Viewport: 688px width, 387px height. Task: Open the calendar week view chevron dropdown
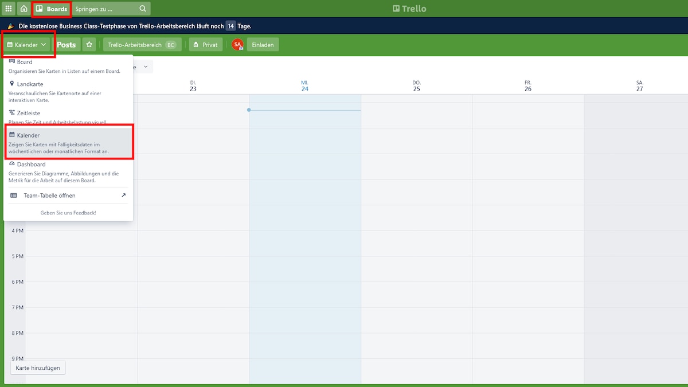pos(146,66)
